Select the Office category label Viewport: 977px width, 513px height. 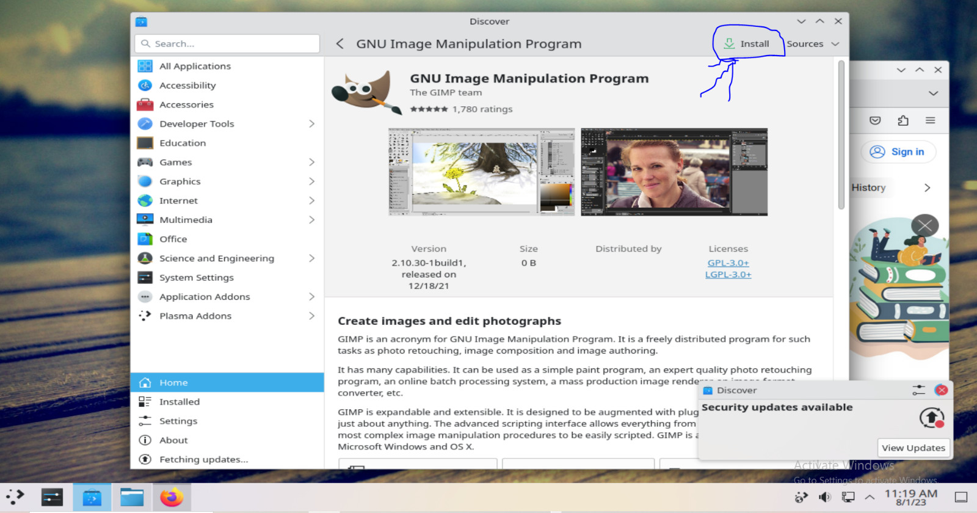[173, 239]
